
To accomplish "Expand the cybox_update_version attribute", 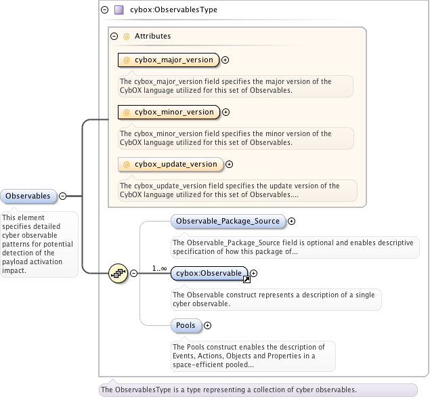I will tap(229, 164).
